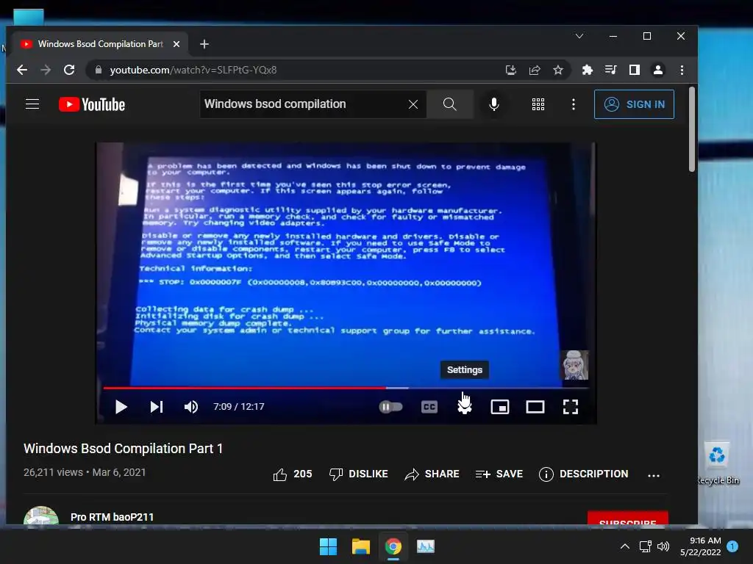
Task: Open the SHARE dialog
Action: pos(432,474)
